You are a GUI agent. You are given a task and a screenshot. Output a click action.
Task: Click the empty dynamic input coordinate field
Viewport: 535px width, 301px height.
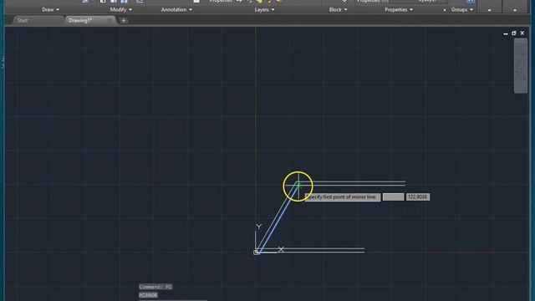(393, 197)
